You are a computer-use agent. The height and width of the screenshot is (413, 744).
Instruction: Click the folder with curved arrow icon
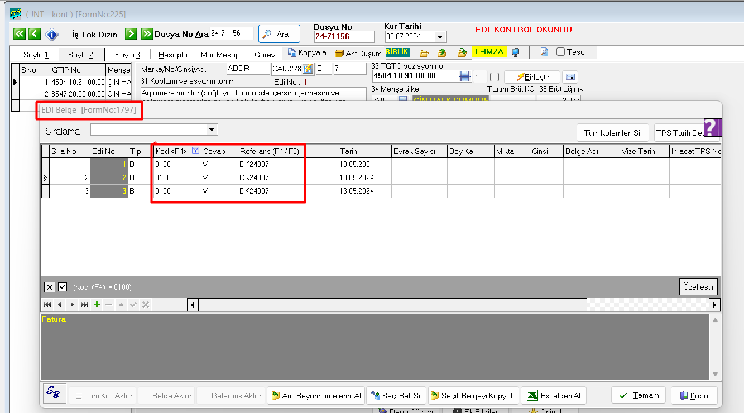pyautogui.click(x=462, y=53)
